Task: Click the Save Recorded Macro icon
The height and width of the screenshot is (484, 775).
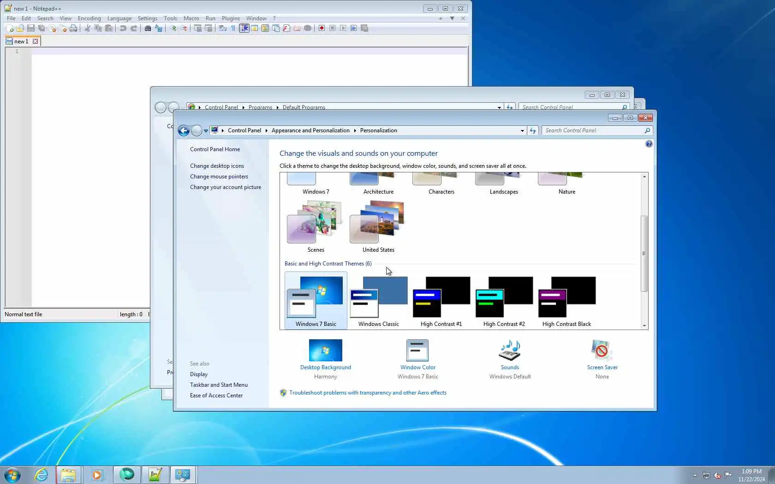Action: 364,28
